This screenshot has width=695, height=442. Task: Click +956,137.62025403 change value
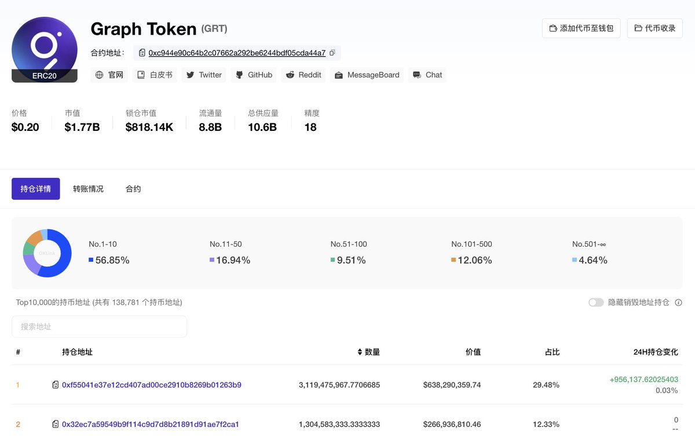pyautogui.click(x=643, y=379)
